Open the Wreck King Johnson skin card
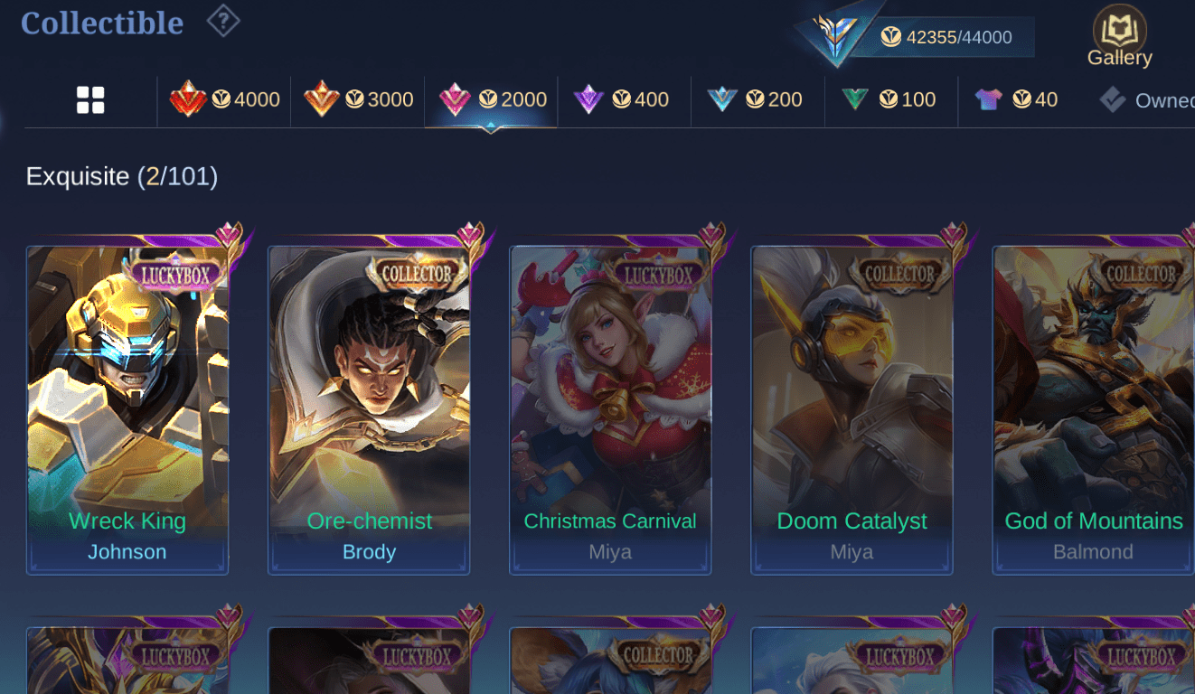This screenshot has width=1195, height=694. [x=127, y=409]
